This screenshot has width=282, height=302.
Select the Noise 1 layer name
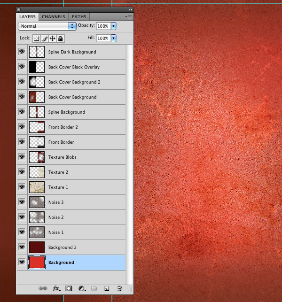(56, 232)
